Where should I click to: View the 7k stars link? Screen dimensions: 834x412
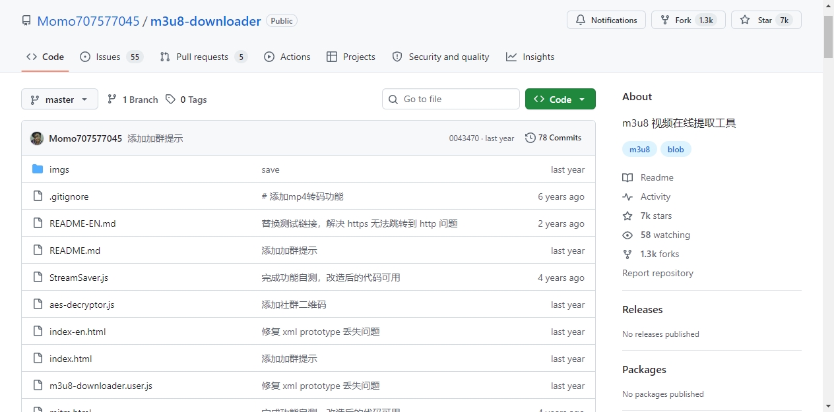tap(647, 216)
